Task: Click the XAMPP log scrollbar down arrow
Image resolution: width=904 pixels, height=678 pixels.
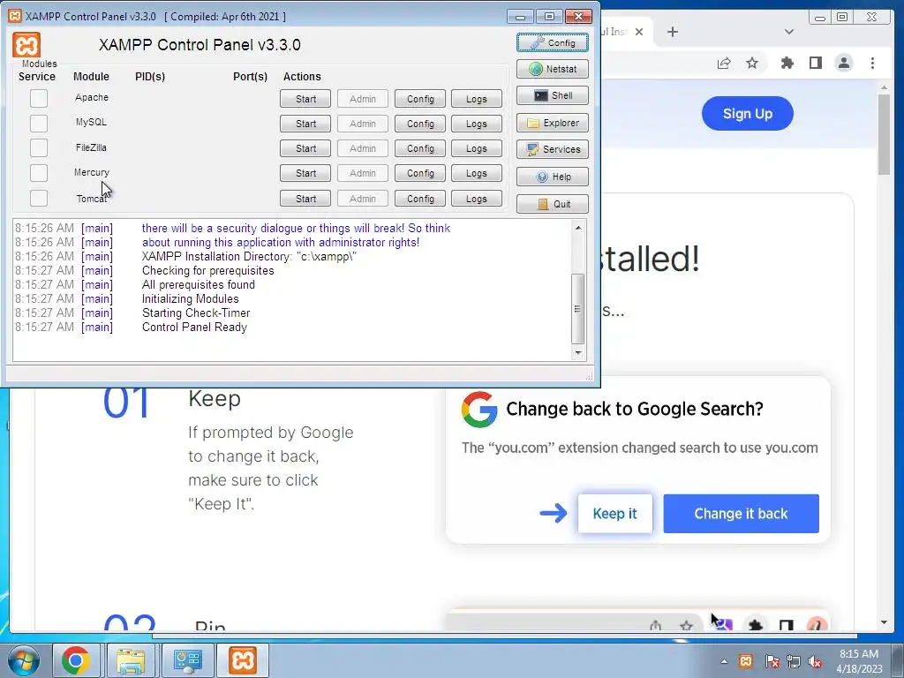Action: [577, 353]
